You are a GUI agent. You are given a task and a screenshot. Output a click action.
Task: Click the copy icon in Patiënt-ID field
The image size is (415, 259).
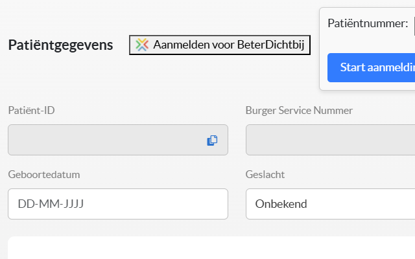coord(212,141)
